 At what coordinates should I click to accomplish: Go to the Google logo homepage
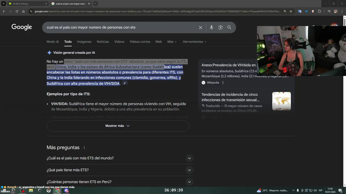coord(22,27)
